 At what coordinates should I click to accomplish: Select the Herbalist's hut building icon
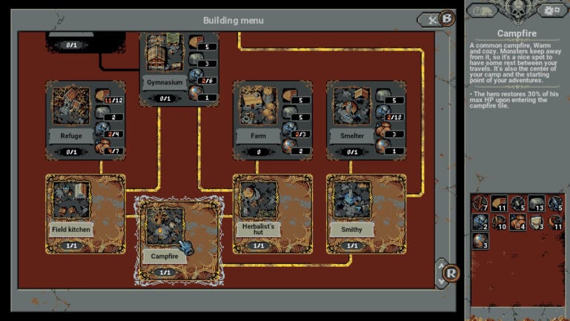(257, 200)
